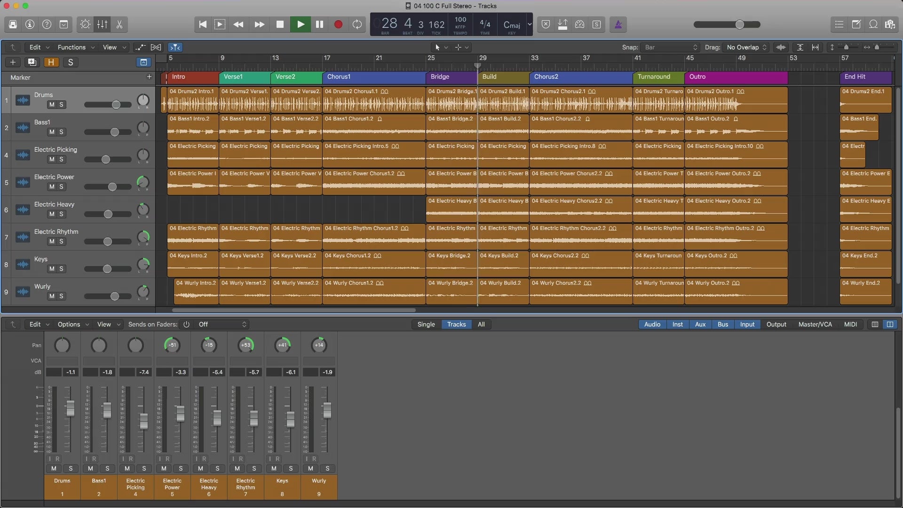Open the Mixer View menu

point(109,324)
